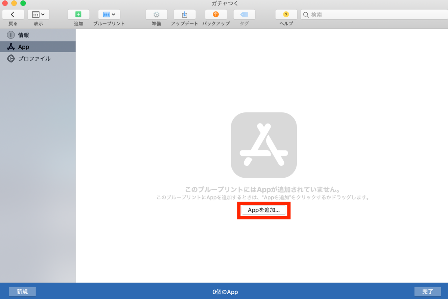The image size is (448, 299).
Task: Click the yellow minimize window button
Action: coord(14,3)
